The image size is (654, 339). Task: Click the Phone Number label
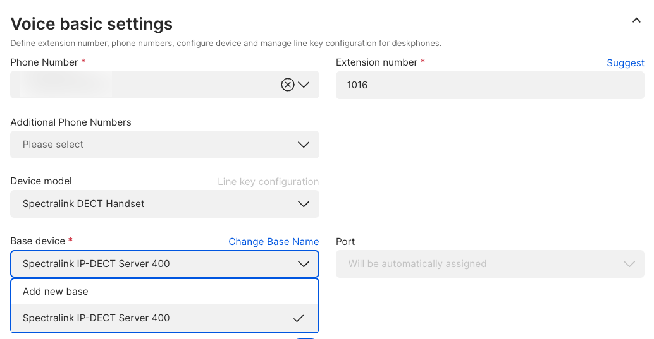(44, 62)
